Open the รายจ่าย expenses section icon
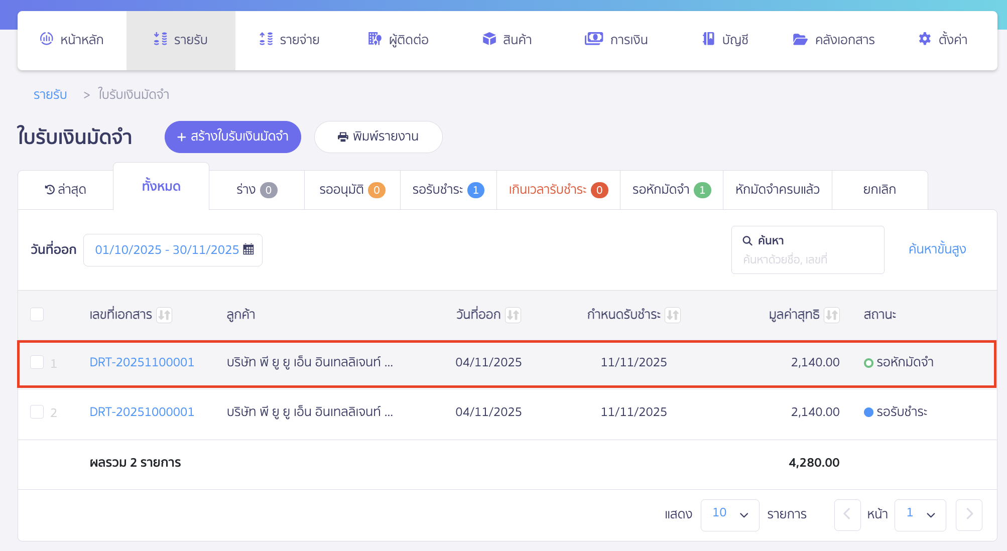The height and width of the screenshot is (551, 1007). 267,39
